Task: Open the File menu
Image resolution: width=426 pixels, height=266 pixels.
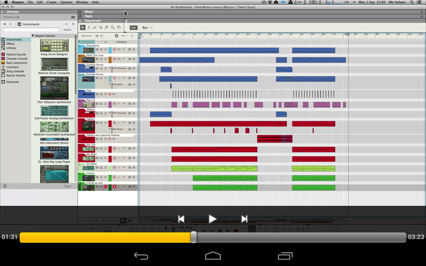Action: tap(30, 2)
